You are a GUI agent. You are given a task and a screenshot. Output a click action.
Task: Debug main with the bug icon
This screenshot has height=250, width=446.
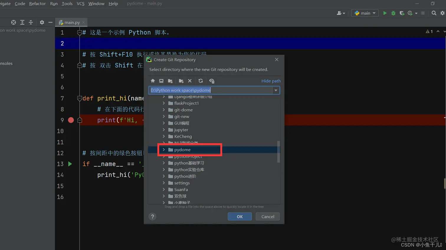coord(393,13)
